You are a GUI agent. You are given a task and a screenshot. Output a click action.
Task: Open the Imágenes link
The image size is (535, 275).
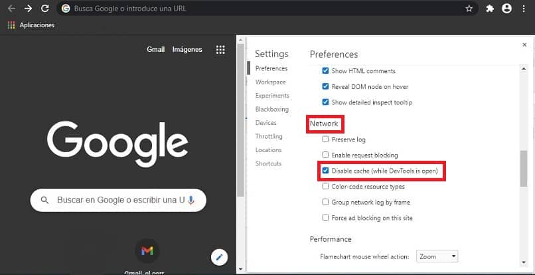point(187,50)
